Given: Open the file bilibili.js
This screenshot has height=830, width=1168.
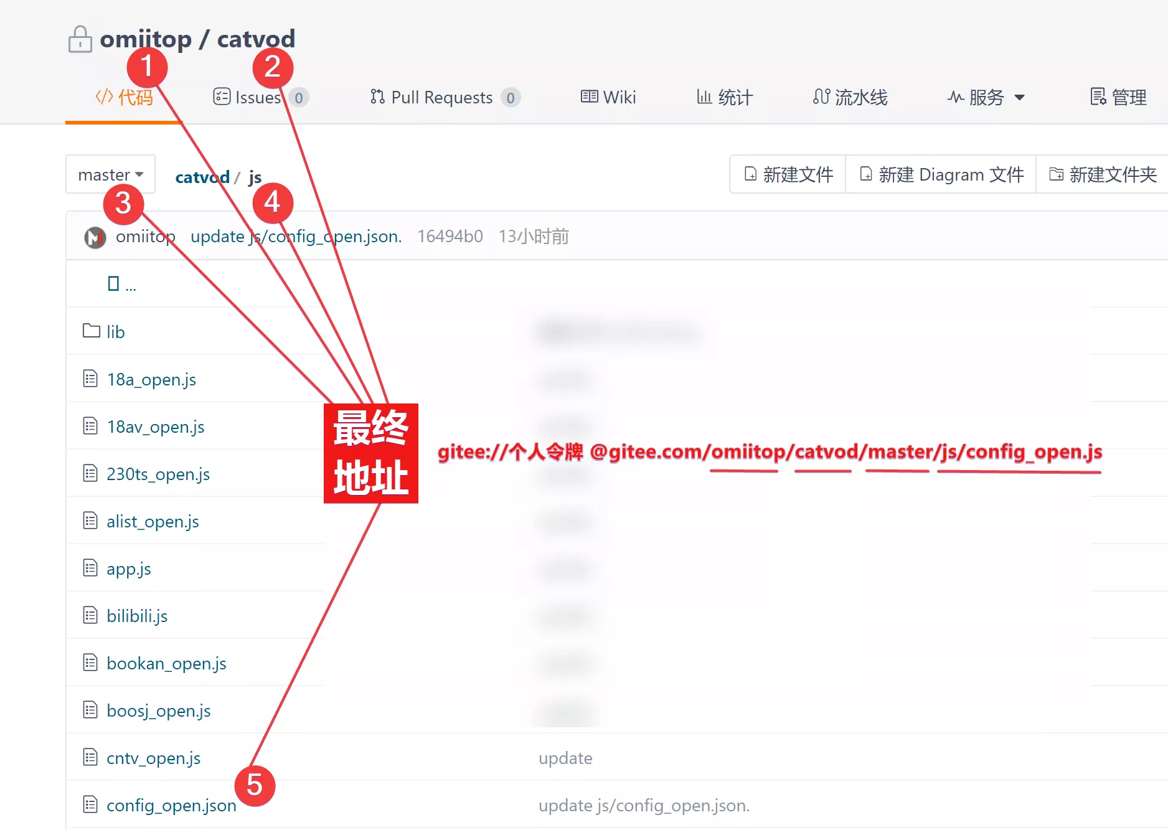Looking at the screenshot, I should 137,616.
